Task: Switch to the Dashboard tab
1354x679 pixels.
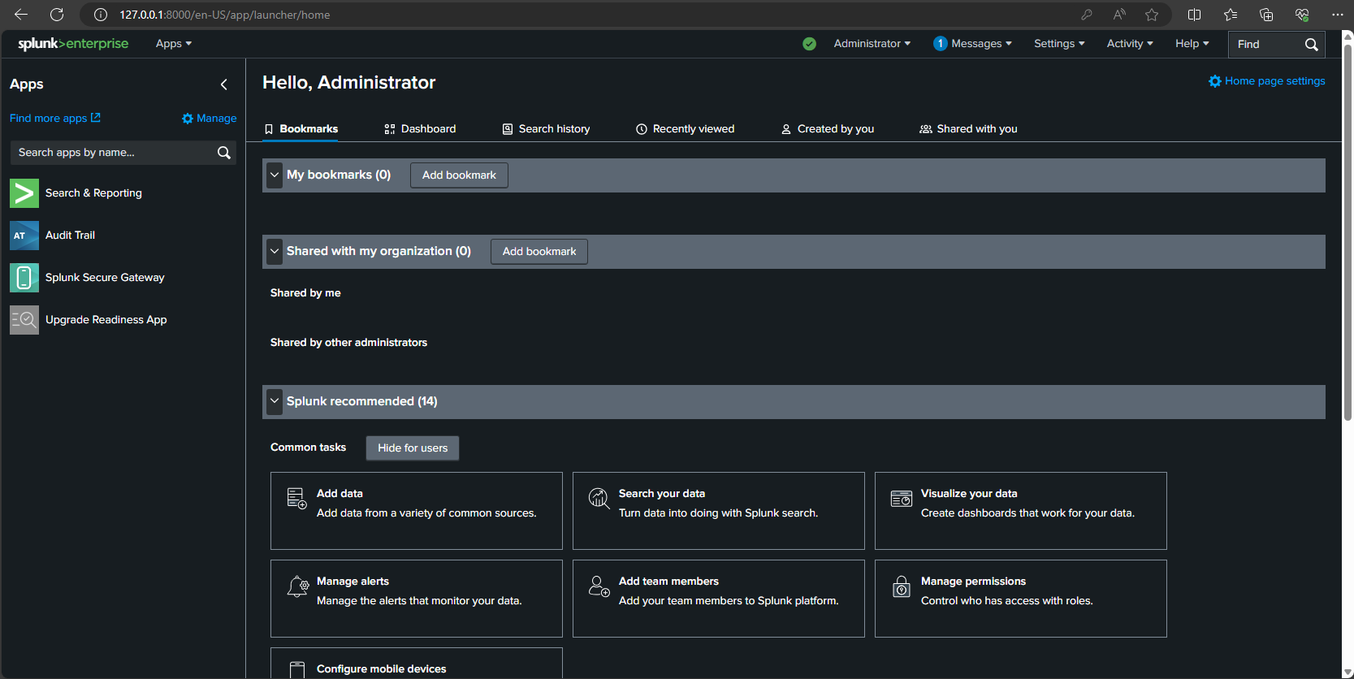Action: 420,129
